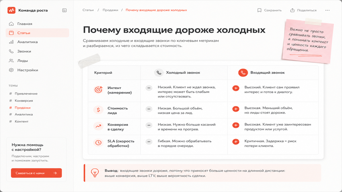Click the Критерий column header

tap(103, 73)
